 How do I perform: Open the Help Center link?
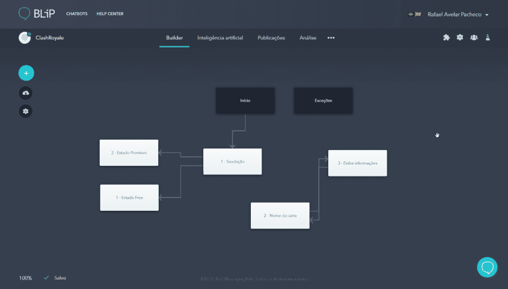coord(110,14)
